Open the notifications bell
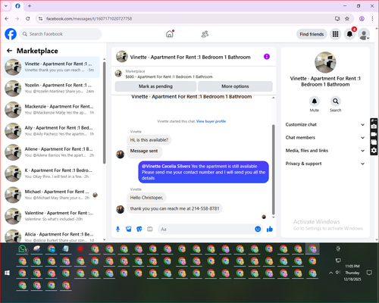379x303 pixels. (x=349, y=34)
